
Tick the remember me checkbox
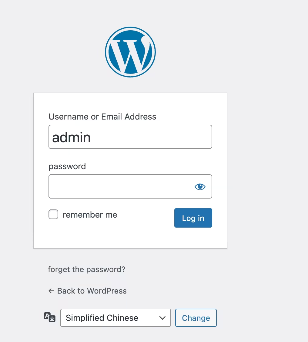coord(53,214)
